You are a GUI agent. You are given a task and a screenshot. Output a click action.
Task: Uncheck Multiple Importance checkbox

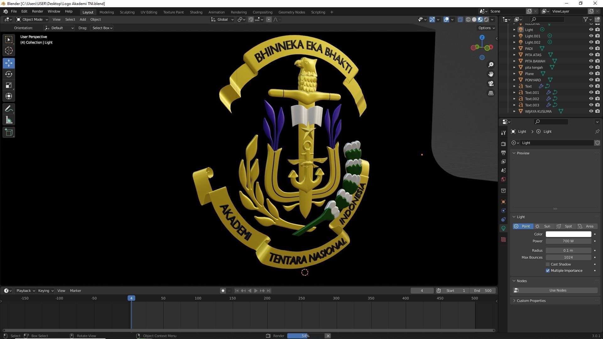[x=548, y=271]
